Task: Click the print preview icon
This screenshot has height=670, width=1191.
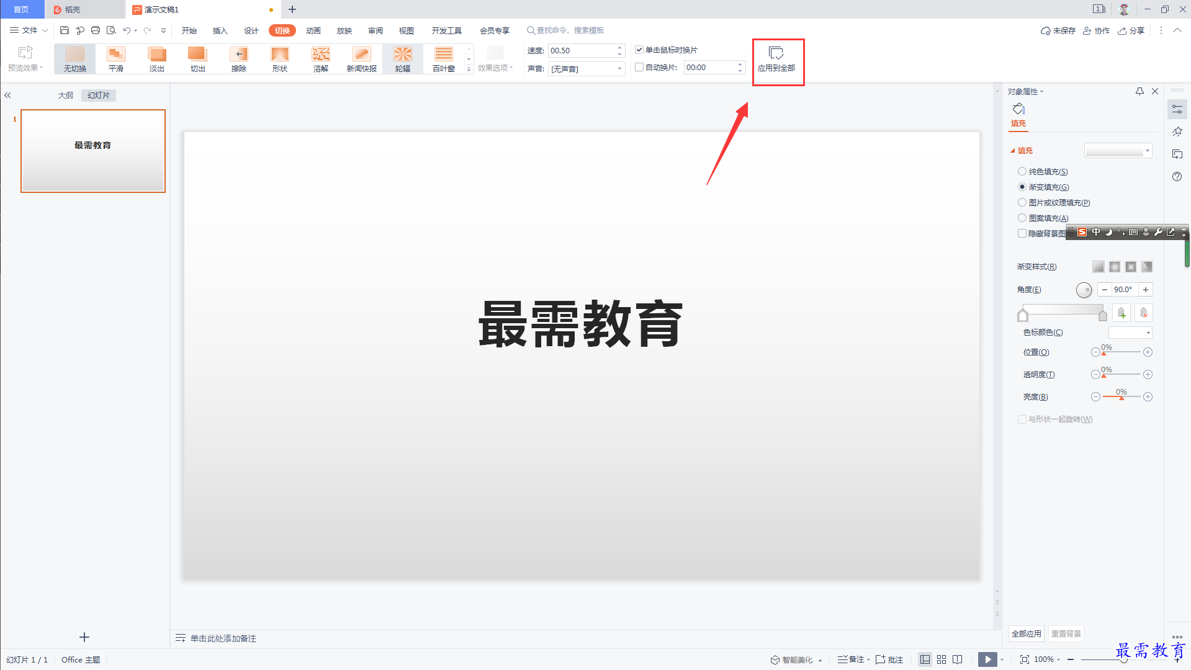Action: [x=112, y=30]
